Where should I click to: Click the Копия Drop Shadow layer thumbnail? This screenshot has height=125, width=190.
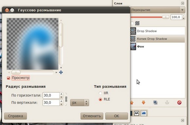[x=133, y=39]
